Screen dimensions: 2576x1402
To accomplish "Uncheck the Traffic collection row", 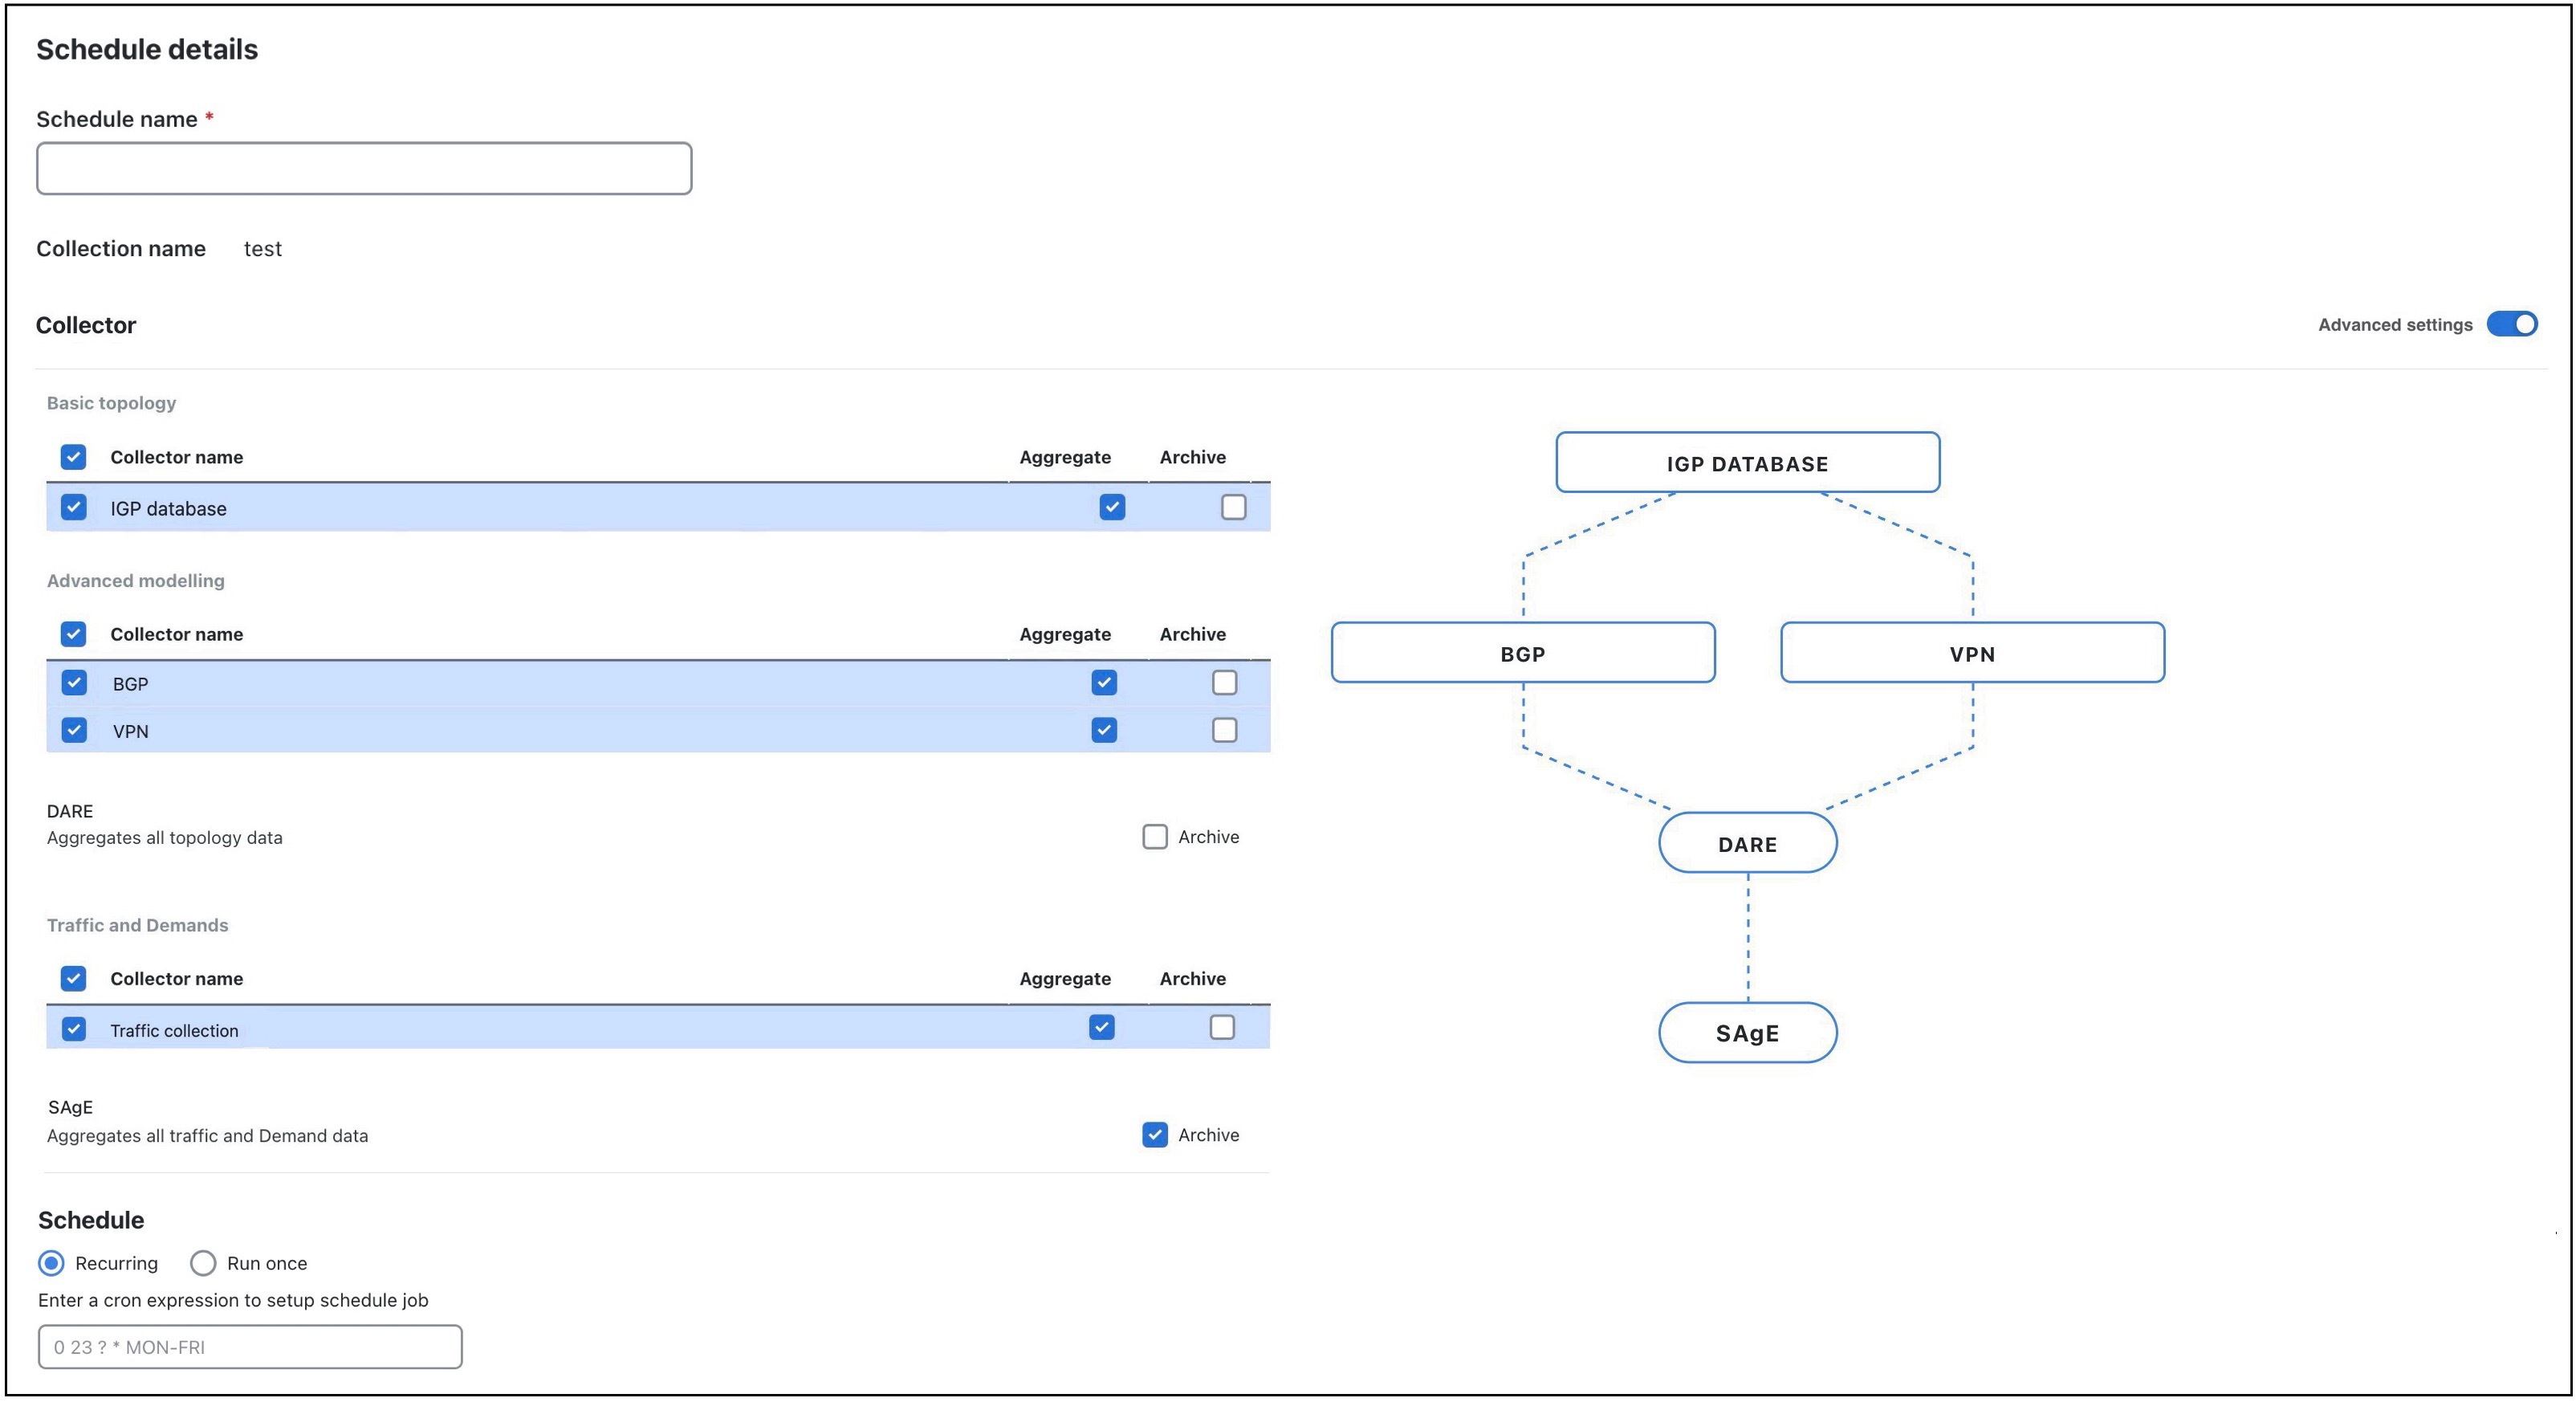I will (73, 1028).
